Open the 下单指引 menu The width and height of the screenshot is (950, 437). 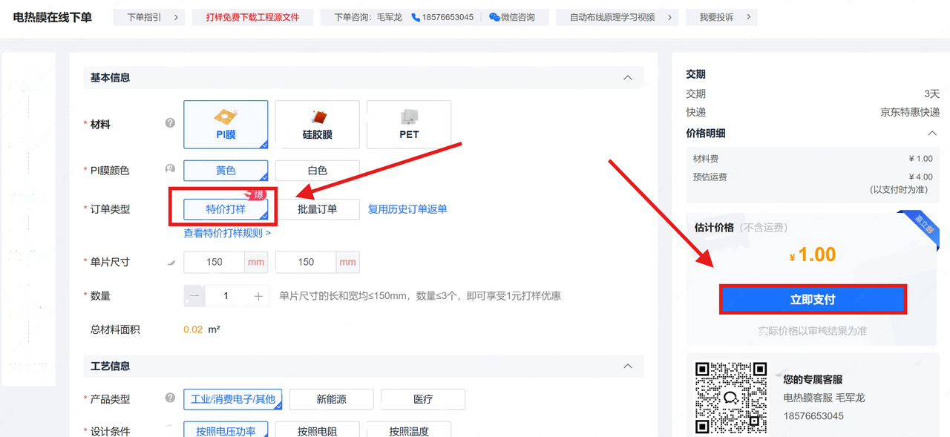[x=148, y=17]
